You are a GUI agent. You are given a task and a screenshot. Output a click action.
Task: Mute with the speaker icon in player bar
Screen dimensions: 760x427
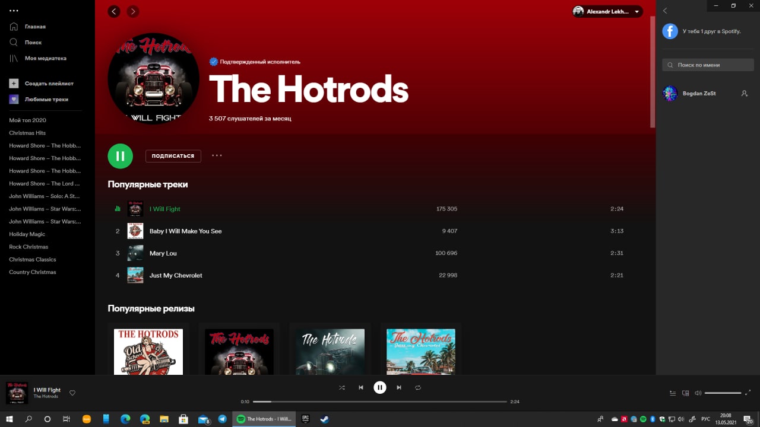coord(698,393)
